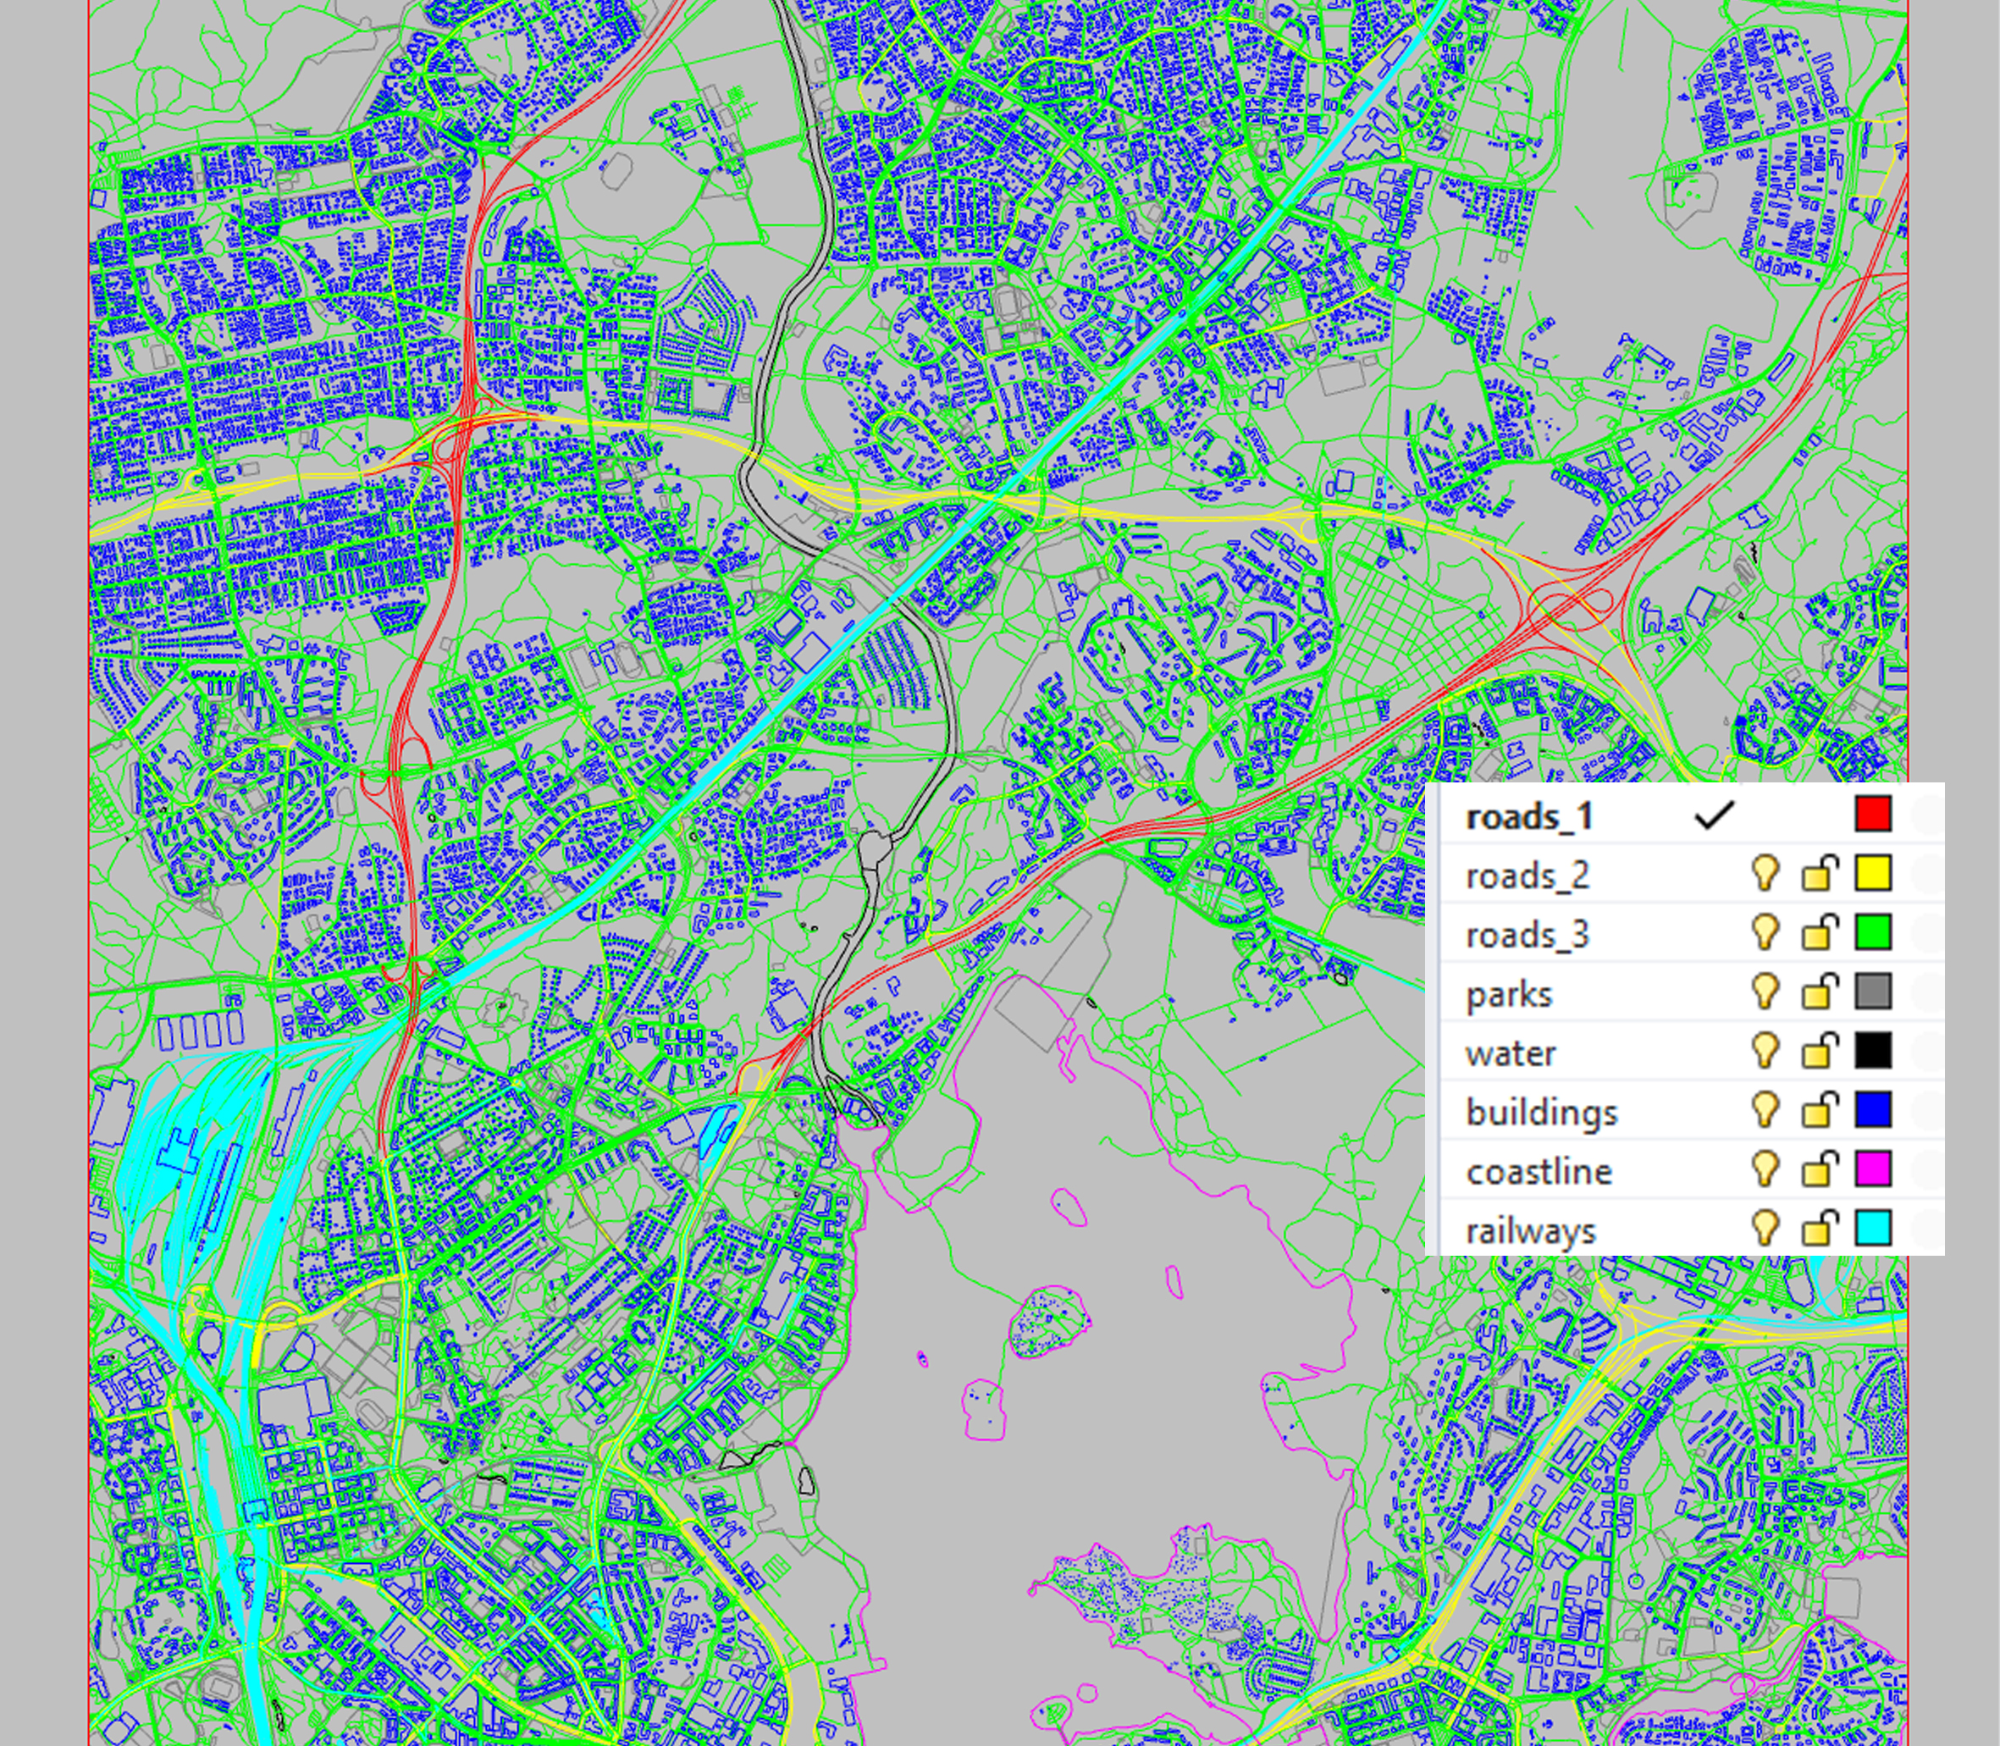Open the magenta color swatch of coastline

tap(1873, 1169)
